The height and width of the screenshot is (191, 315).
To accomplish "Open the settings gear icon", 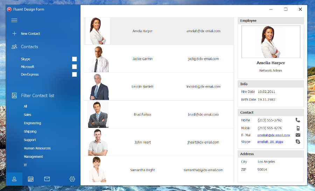I will pos(72,179).
